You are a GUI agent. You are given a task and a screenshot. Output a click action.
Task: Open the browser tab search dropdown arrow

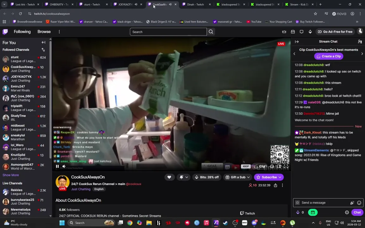pos(4,4)
